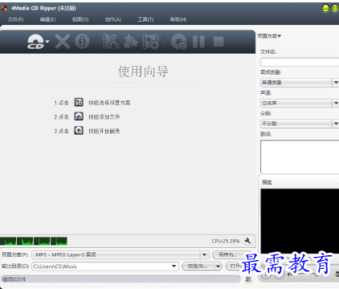Expand the 预置方案 panel header arrow

pos(280,36)
